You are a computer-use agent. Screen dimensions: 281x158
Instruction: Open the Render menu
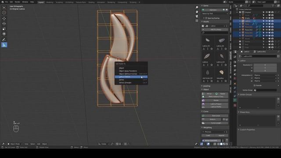[18, 2]
